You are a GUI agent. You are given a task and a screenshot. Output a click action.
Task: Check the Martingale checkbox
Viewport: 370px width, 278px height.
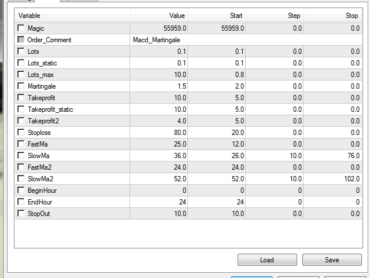point(21,86)
